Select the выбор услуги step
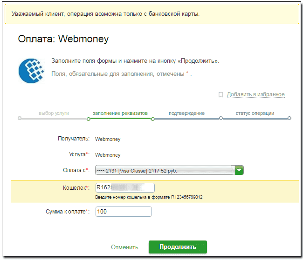Viewport: 303px width, 260px height. click(x=54, y=113)
